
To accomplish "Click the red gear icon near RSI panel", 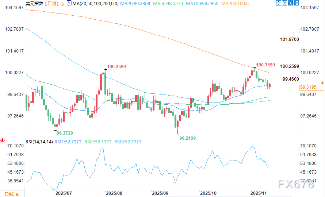I will (3, 140).
